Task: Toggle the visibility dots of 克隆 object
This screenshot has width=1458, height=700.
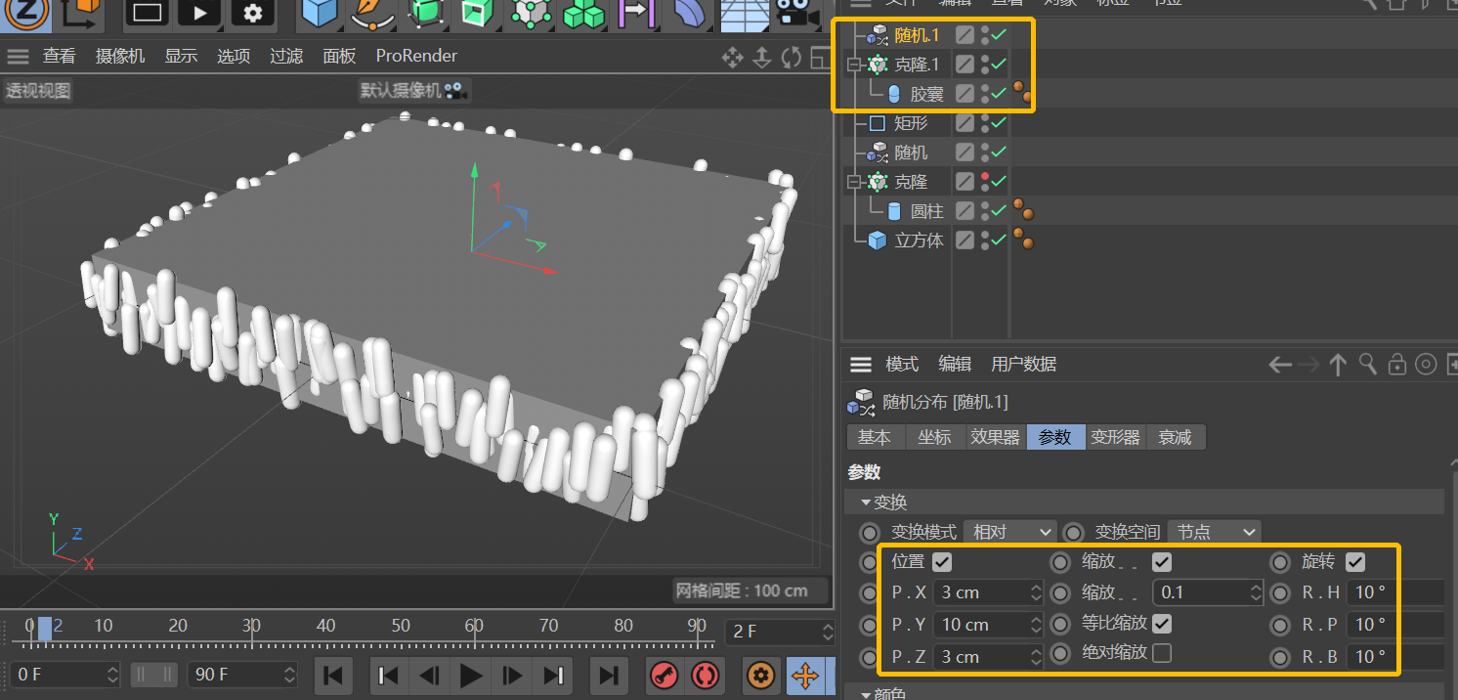Action: (985, 182)
